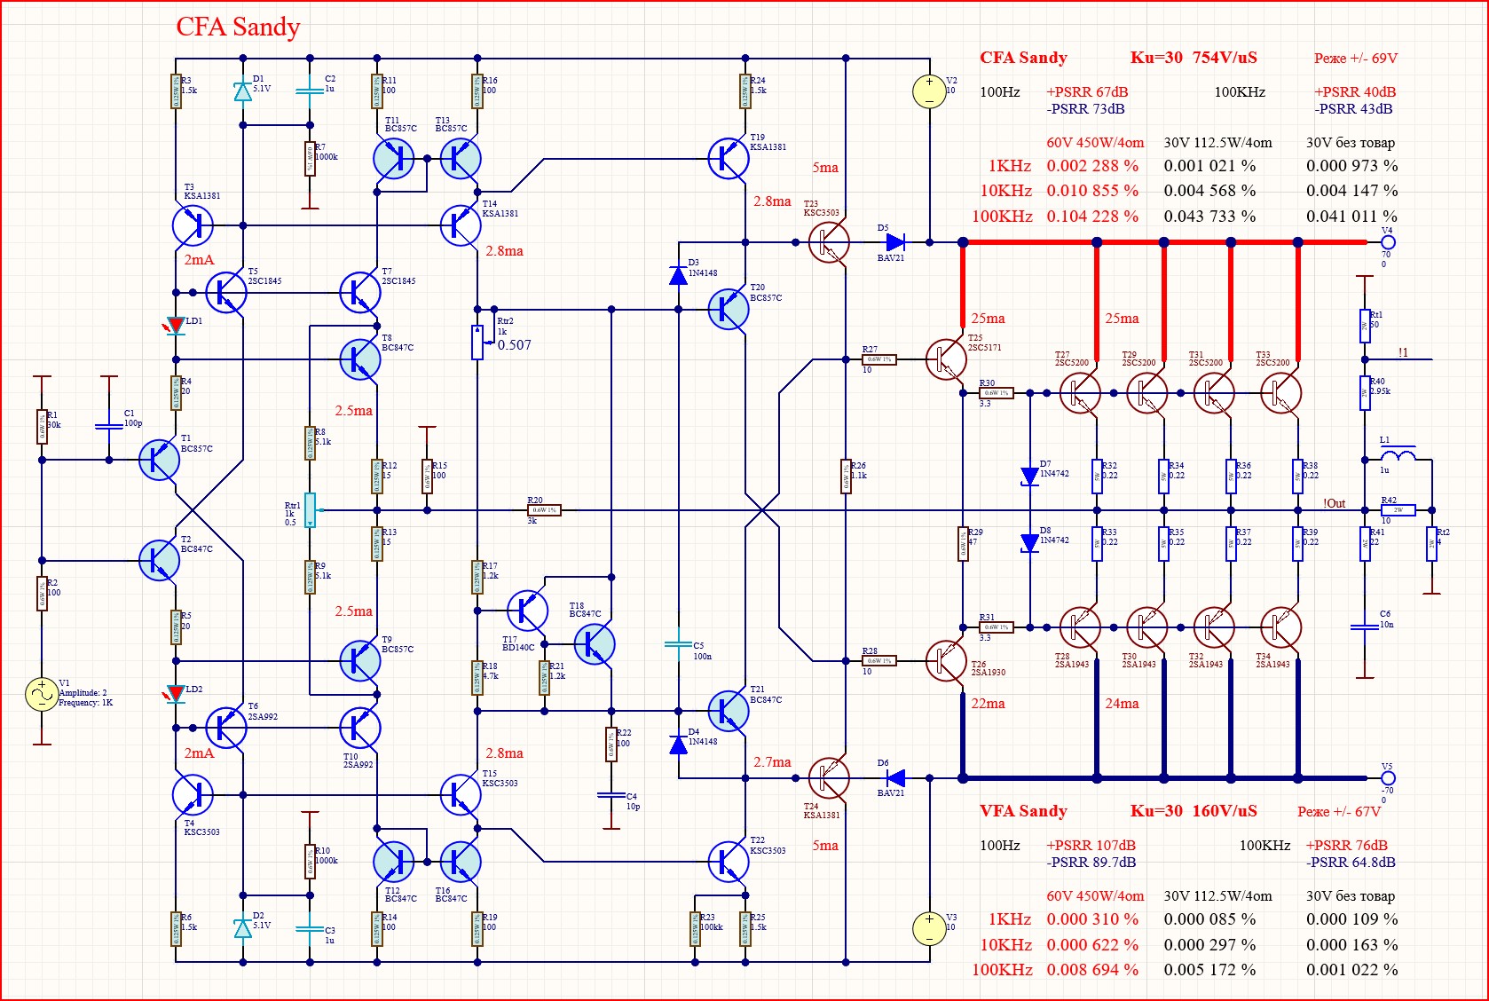Click resistor R42 near the !Out label

pyautogui.click(x=1398, y=510)
